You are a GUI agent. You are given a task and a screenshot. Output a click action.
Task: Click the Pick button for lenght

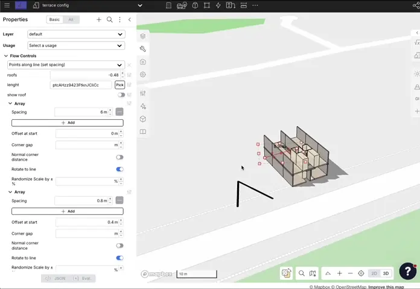[119, 85]
